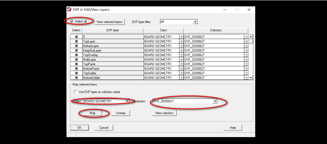This screenshot has width=327, height=144.
Task: Uncheck the select box for TopOverlay
Action: click(76, 55)
